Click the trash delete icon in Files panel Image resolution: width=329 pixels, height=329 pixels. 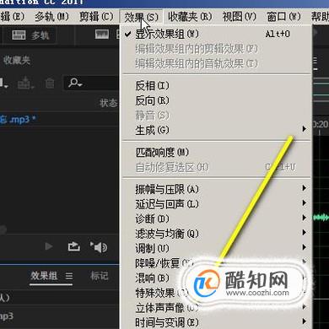50,84
